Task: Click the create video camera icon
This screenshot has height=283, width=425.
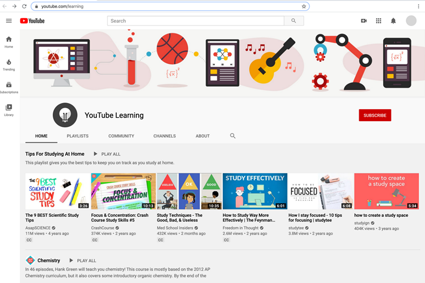Action: click(x=364, y=21)
